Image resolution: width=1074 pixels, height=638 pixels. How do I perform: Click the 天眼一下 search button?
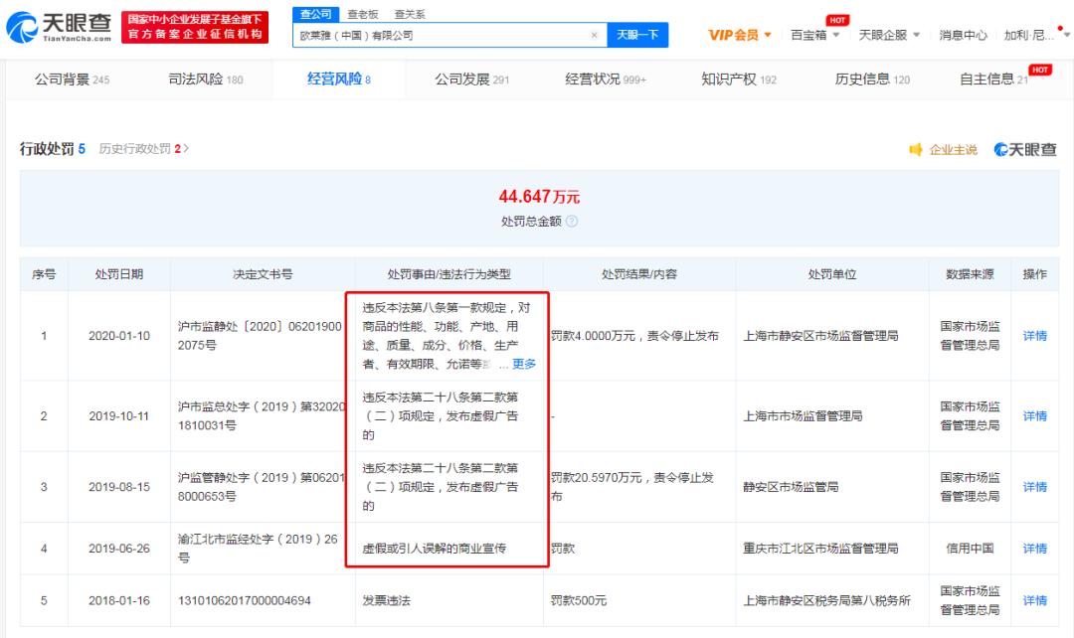[637, 35]
